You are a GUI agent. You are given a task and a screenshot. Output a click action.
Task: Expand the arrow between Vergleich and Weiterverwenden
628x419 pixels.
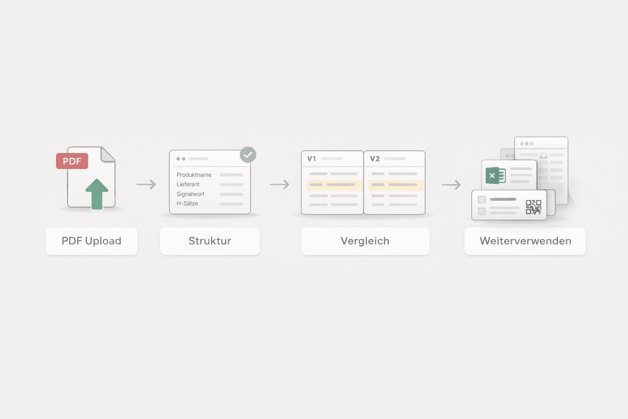pos(451,185)
